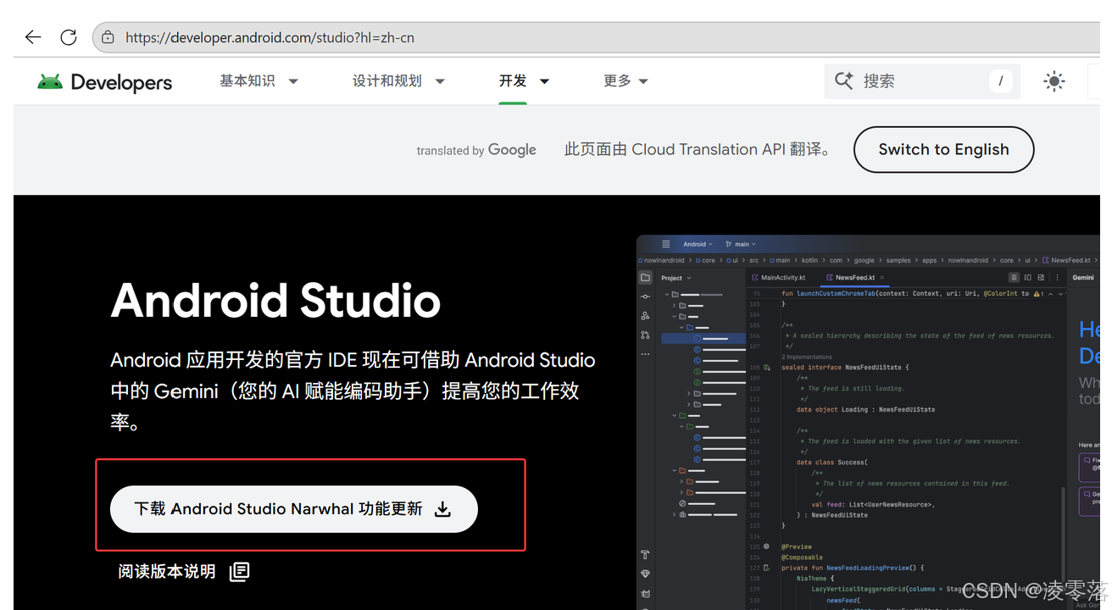Click the release notes copy icon beside 阅读版本说明
Image resolution: width=1112 pixels, height=610 pixels.
point(238,571)
